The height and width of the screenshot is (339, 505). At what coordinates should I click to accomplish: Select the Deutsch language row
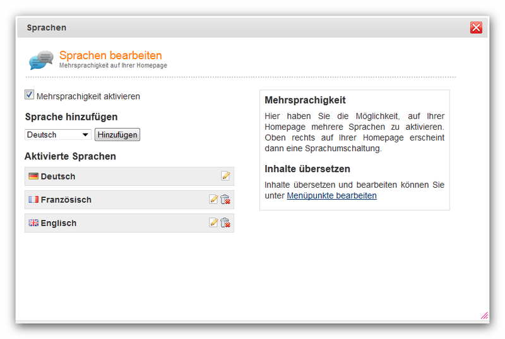coord(129,176)
